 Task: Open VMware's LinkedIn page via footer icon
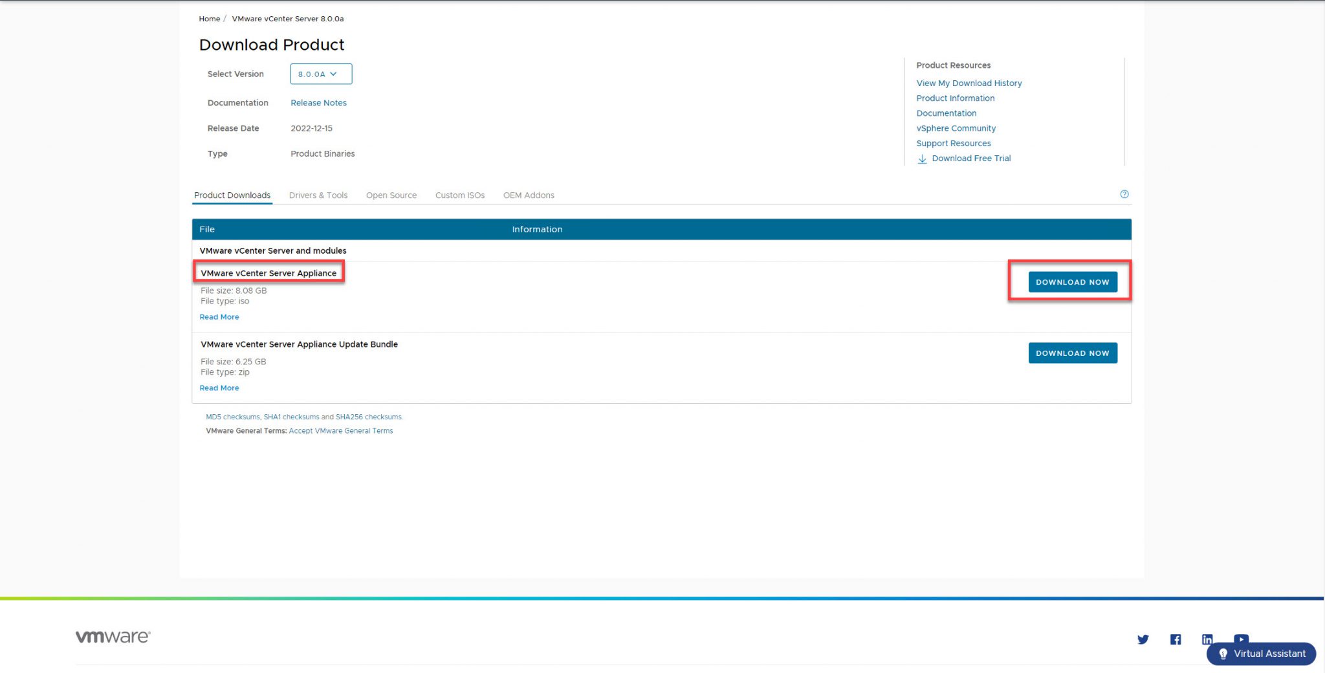pyautogui.click(x=1207, y=639)
